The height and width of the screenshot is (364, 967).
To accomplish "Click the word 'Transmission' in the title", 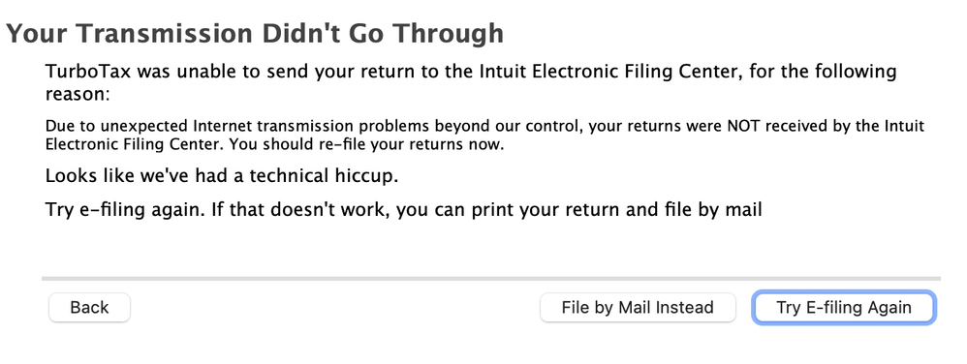I will (x=164, y=33).
